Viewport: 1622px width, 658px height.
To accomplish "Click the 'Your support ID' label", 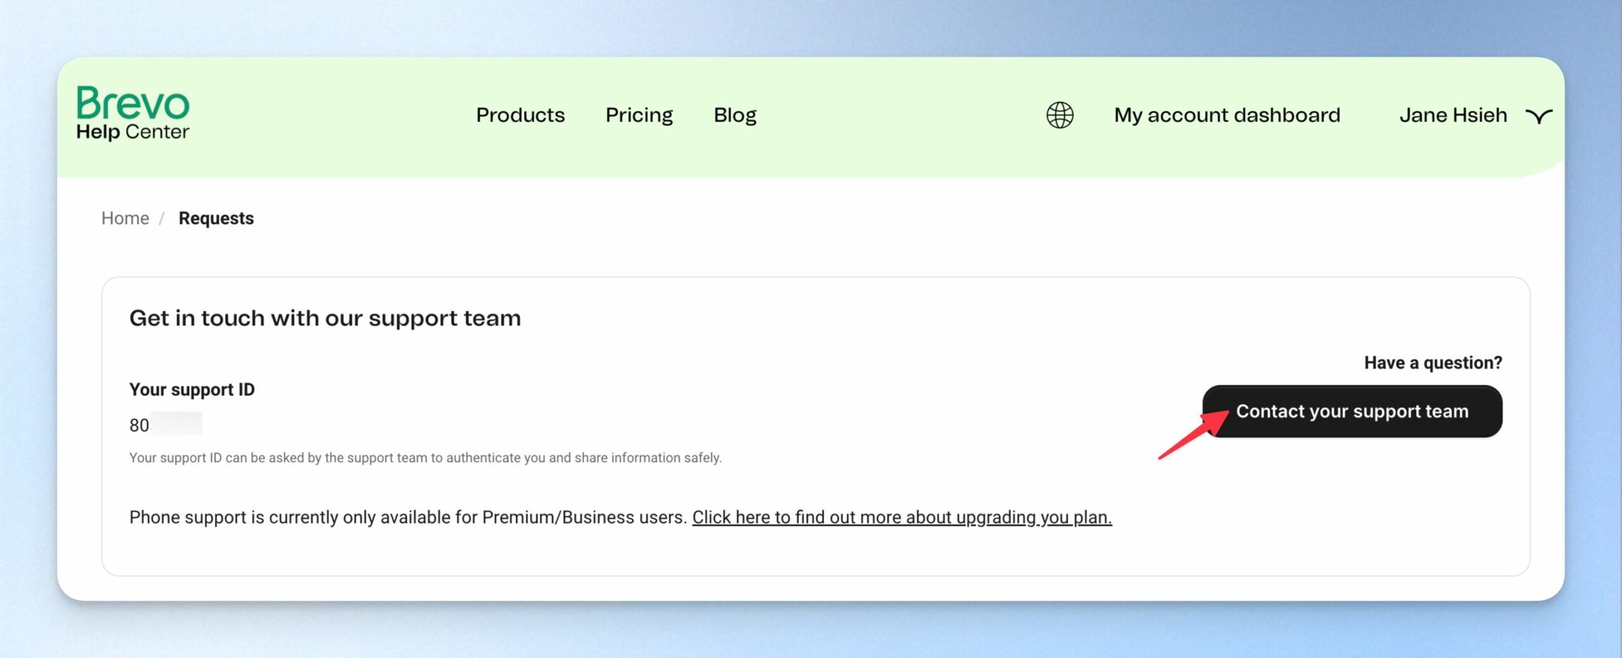I will click(192, 390).
